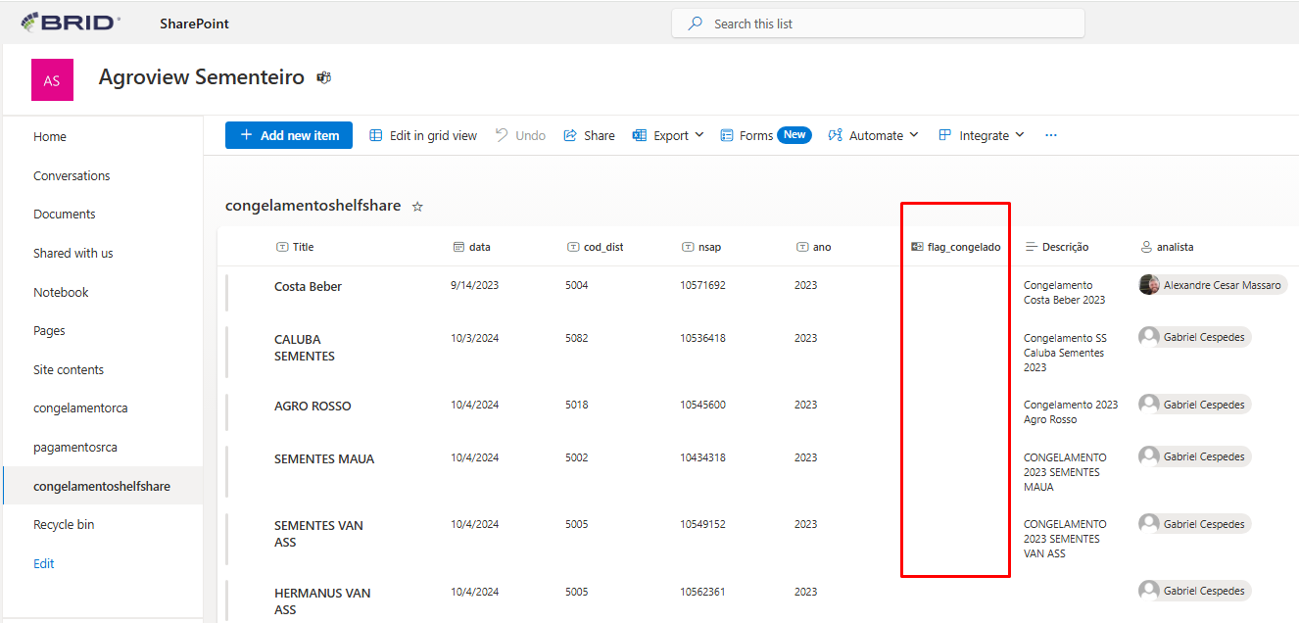Expand the Automate menu
This screenshot has width=1299, height=623.
[873, 135]
